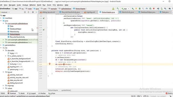Hide the Project panel with minus icon
Viewport: 173px width, 97px height.
[x=36, y=12]
